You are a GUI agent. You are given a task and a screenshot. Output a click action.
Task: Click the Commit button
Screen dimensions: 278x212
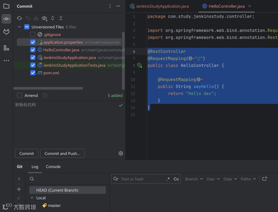pos(27,153)
